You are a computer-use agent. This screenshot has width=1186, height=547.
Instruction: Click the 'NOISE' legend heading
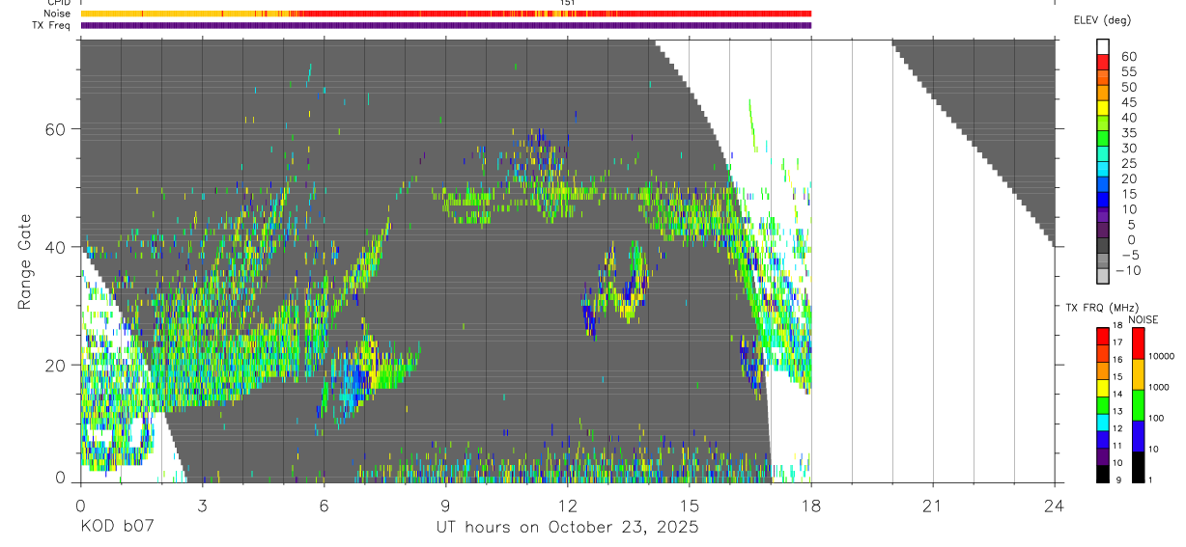click(x=1143, y=319)
